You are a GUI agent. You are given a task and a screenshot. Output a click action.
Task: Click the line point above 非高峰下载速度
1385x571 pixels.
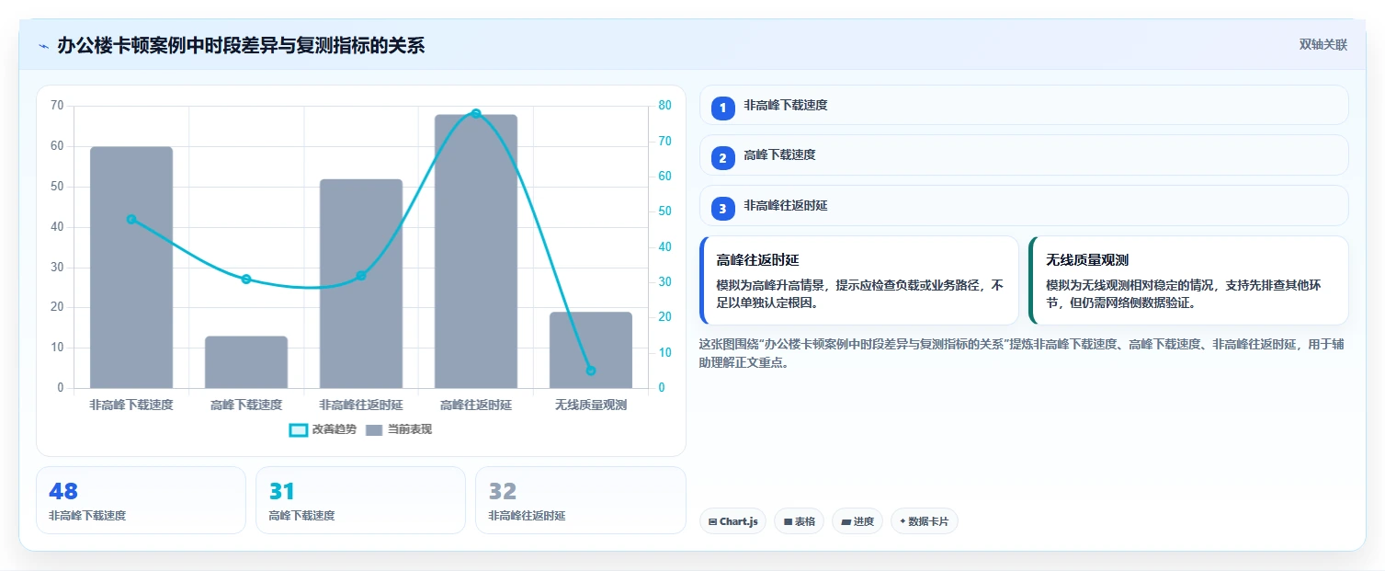131,219
